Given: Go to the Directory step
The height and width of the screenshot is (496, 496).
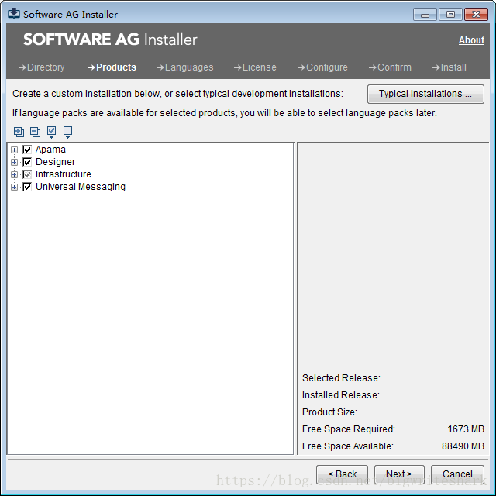Looking at the screenshot, I should tap(41, 67).
